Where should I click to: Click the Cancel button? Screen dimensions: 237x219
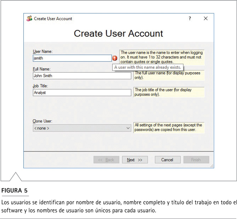point(168,160)
